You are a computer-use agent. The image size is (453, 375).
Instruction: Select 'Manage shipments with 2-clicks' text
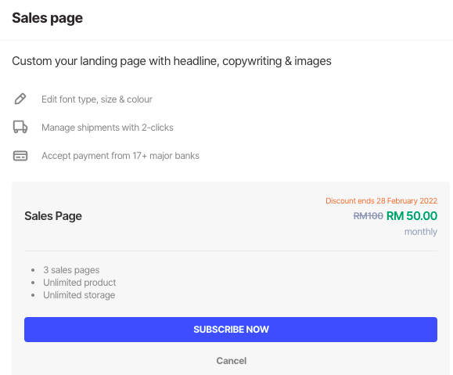[107, 128]
